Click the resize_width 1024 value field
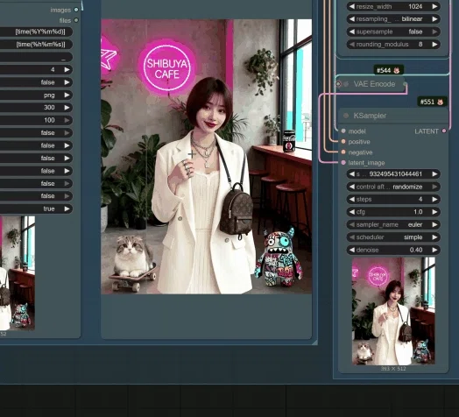The height and width of the screenshot is (417, 459). 393,6
